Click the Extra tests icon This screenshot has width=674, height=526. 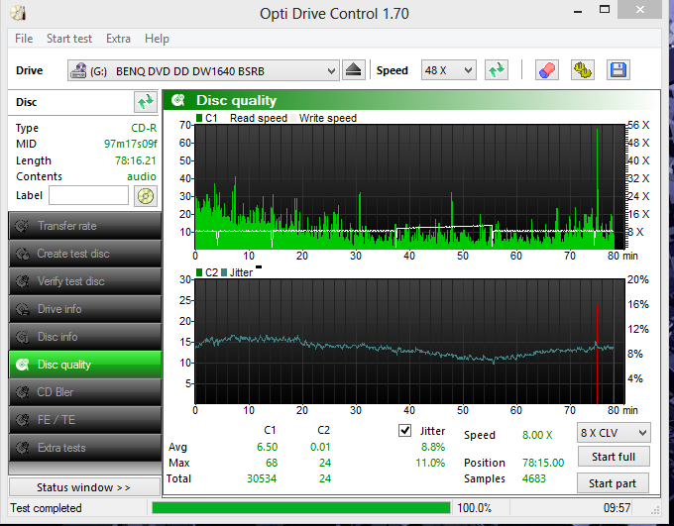(x=22, y=448)
